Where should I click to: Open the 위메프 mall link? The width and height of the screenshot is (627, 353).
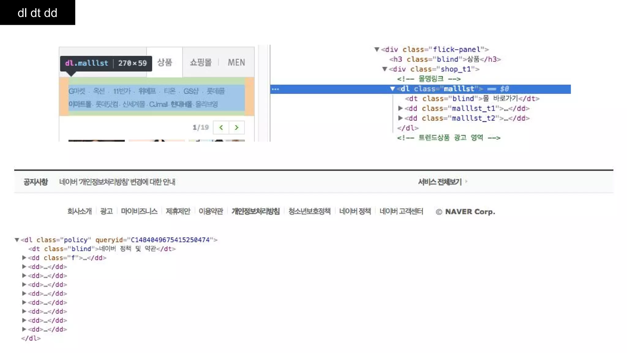[x=147, y=91]
